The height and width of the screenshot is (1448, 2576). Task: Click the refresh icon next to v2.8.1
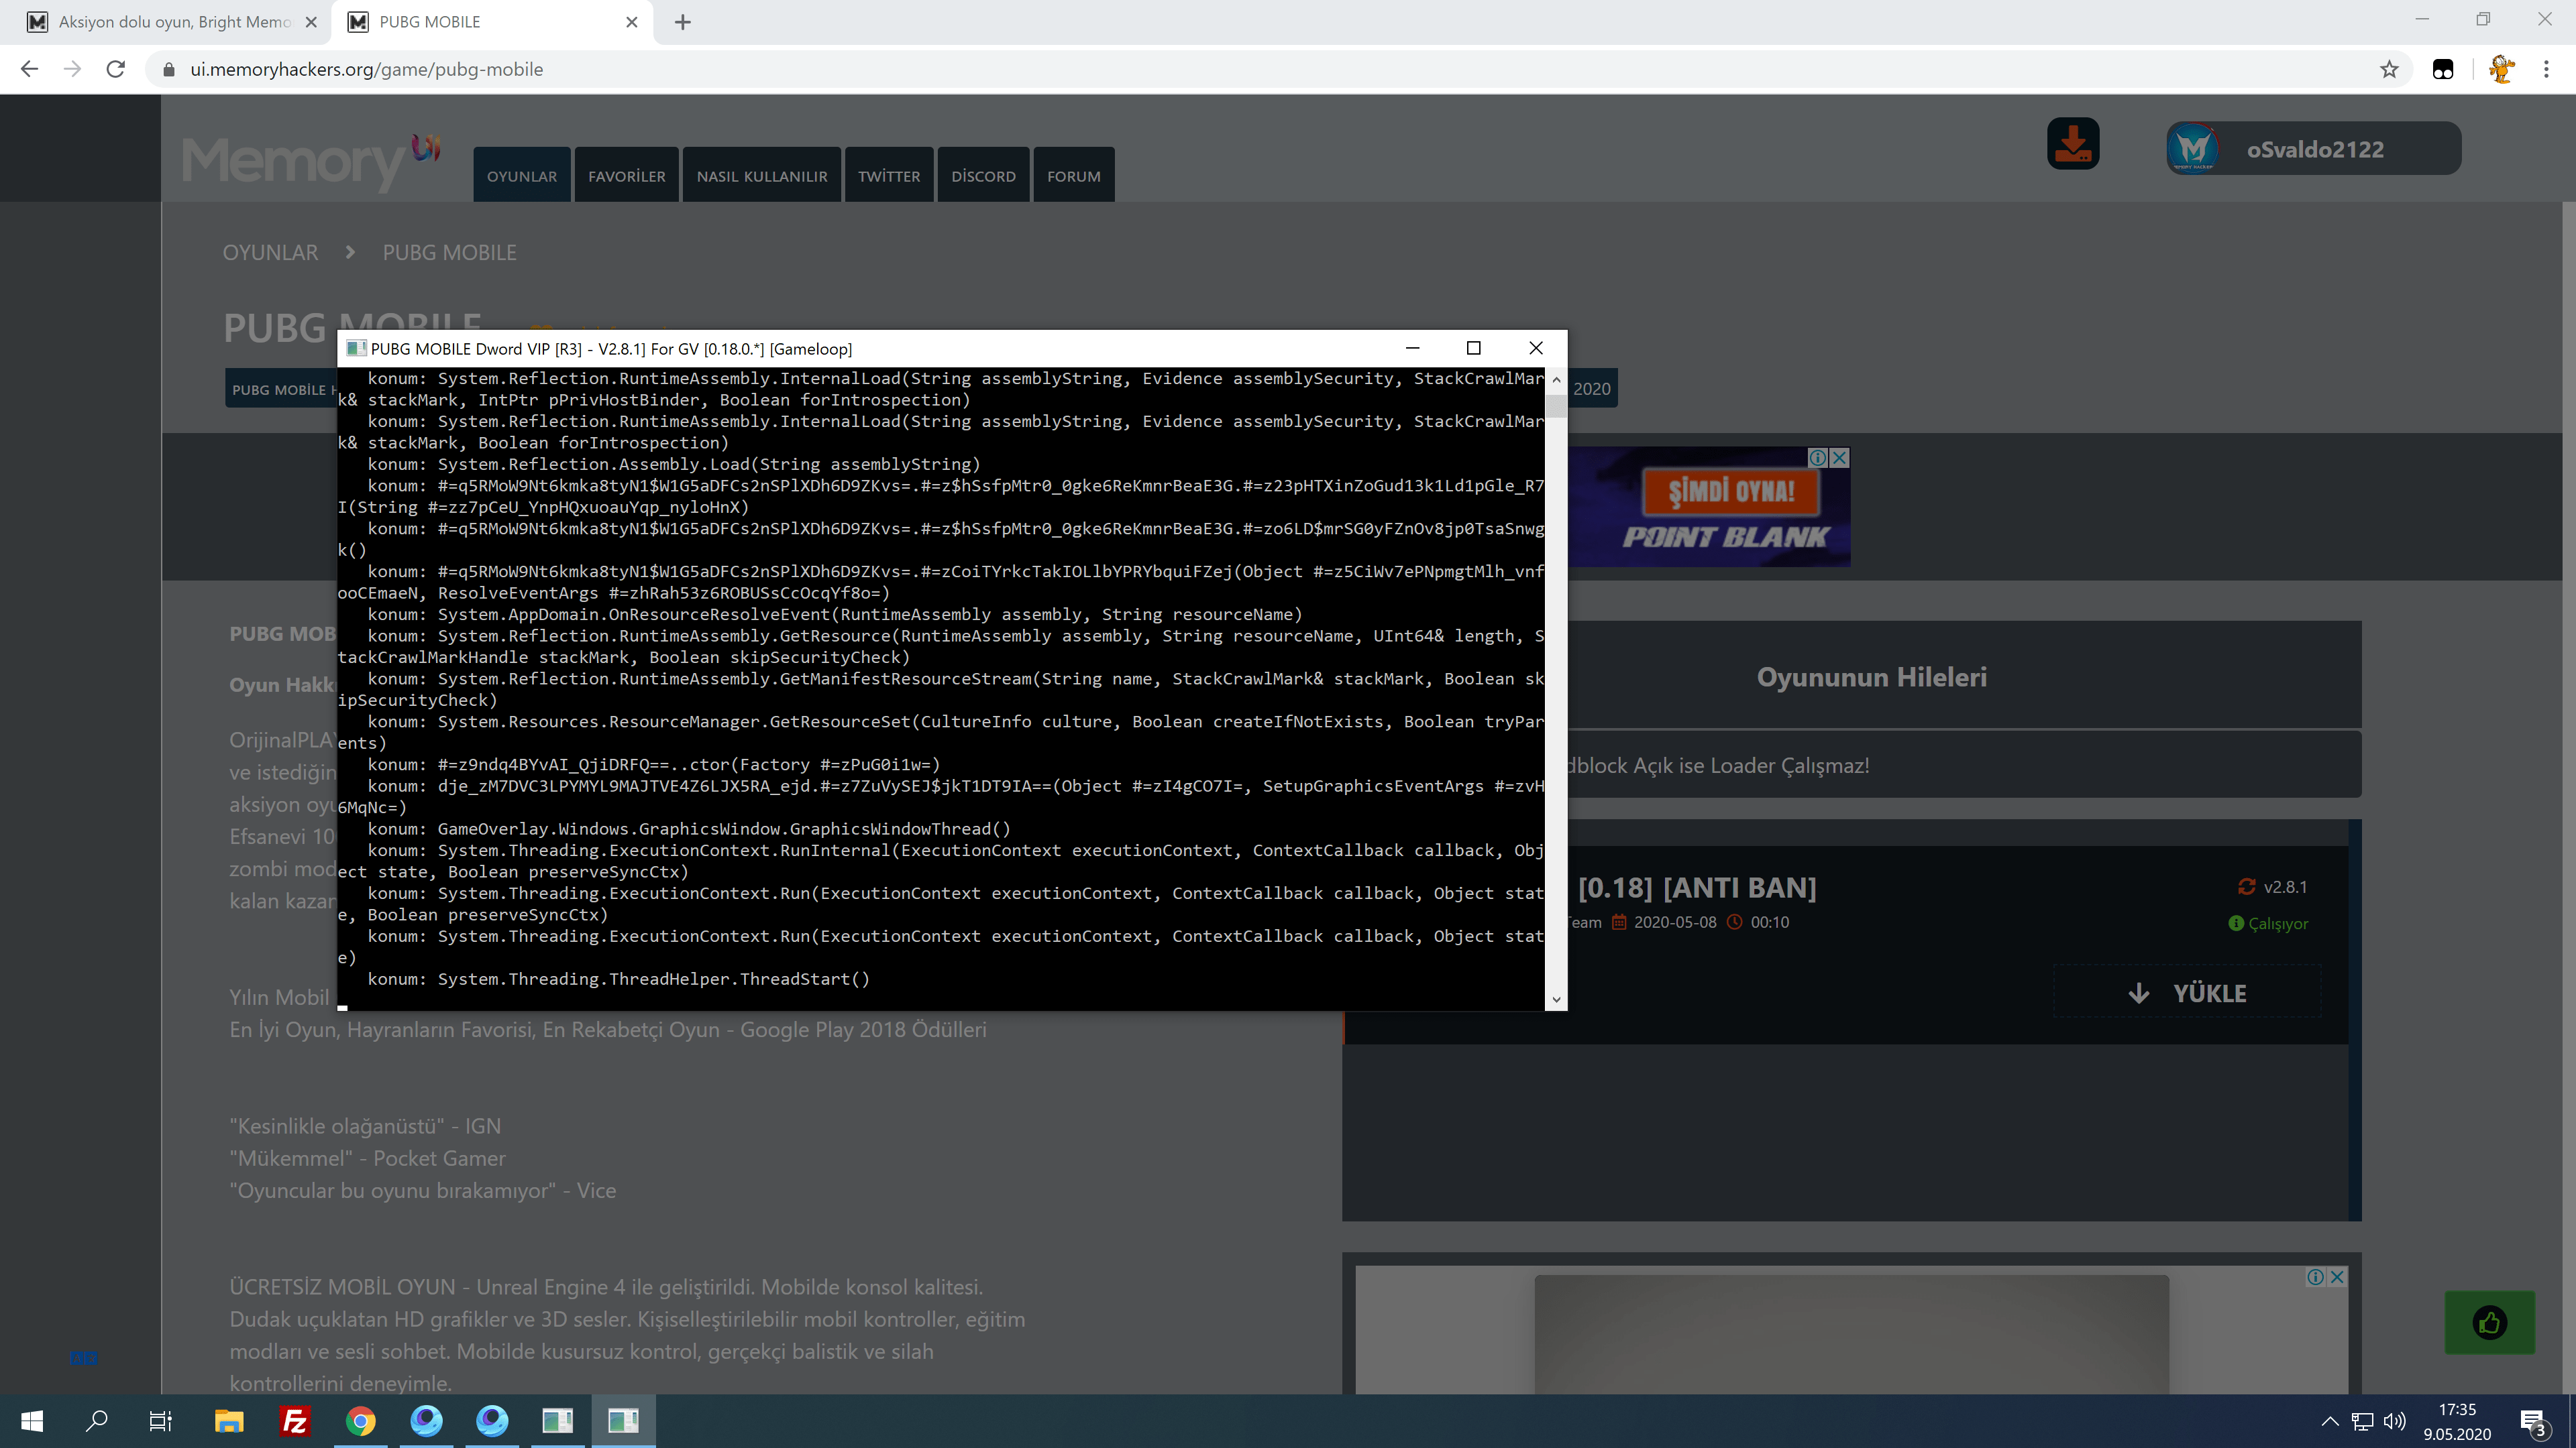pyautogui.click(x=2246, y=886)
